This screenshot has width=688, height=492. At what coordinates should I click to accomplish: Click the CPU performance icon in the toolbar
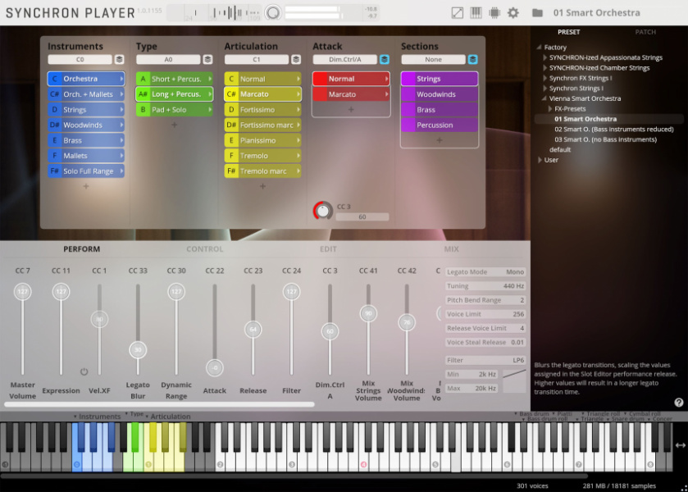coord(494,12)
